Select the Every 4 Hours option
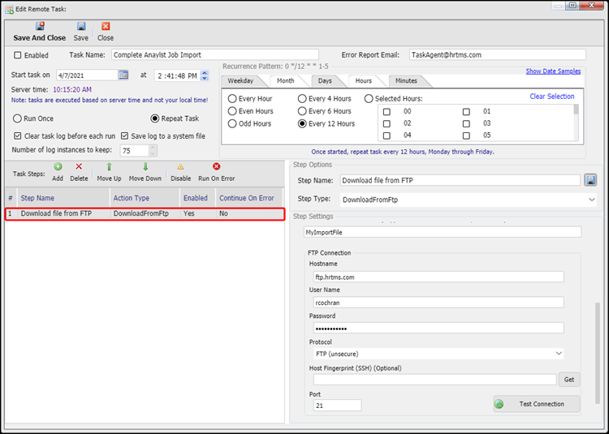The height and width of the screenshot is (434, 609). click(x=302, y=98)
